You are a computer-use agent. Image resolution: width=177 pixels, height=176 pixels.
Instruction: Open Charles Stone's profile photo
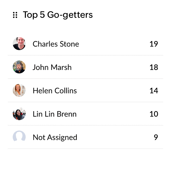click(x=19, y=44)
